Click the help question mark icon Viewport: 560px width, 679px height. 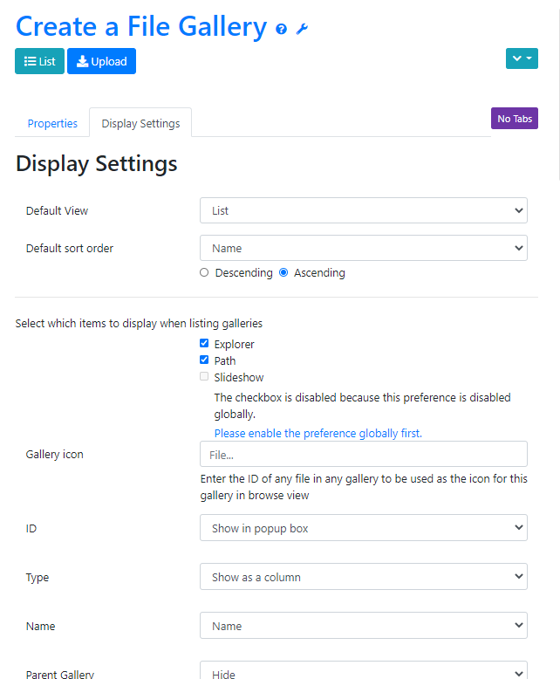(x=281, y=29)
